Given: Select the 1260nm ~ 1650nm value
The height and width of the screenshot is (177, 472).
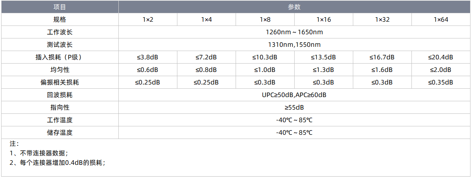Looking at the screenshot, I should pyautogui.click(x=294, y=32).
